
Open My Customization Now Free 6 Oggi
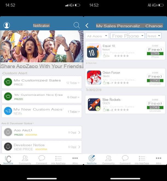(42, 97)
